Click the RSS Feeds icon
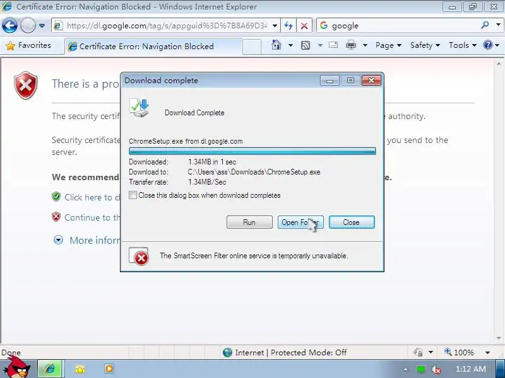Screen dimensions: 505x378 (306, 45)
